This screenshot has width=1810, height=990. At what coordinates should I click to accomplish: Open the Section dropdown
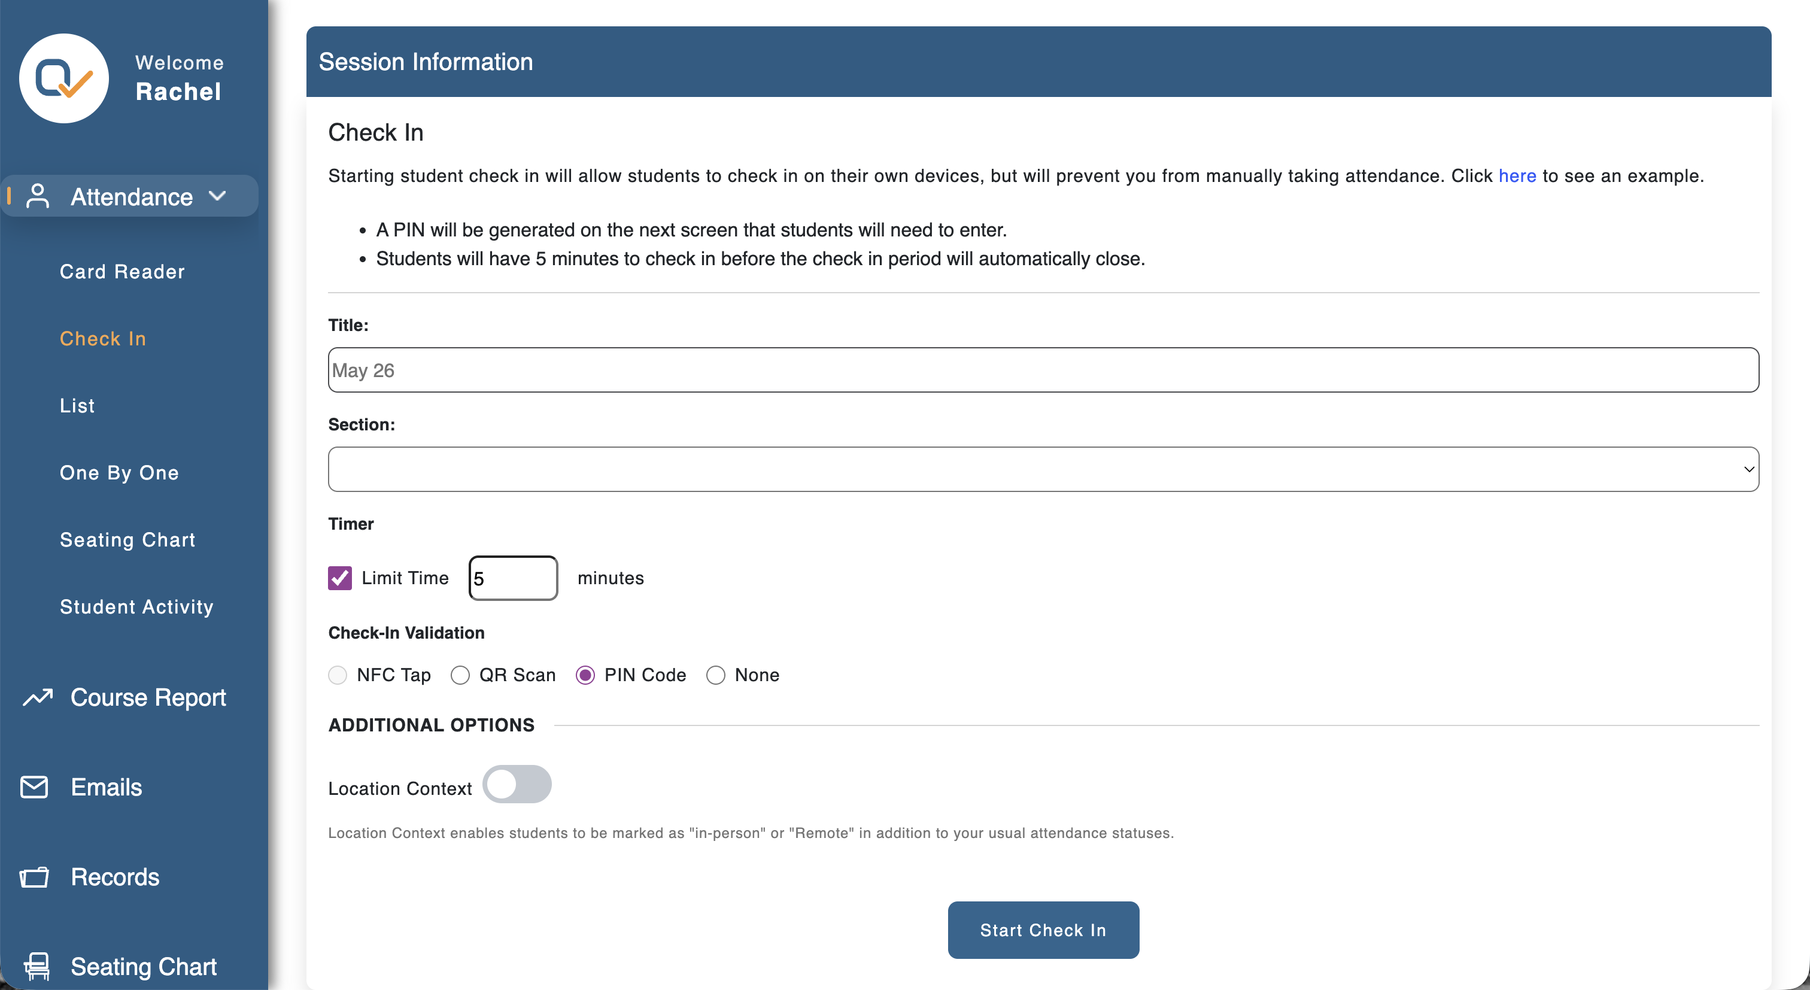pyautogui.click(x=1043, y=469)
